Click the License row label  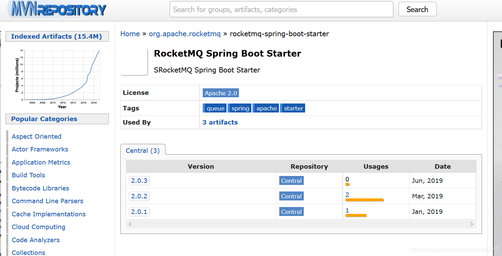click(136, 92)
